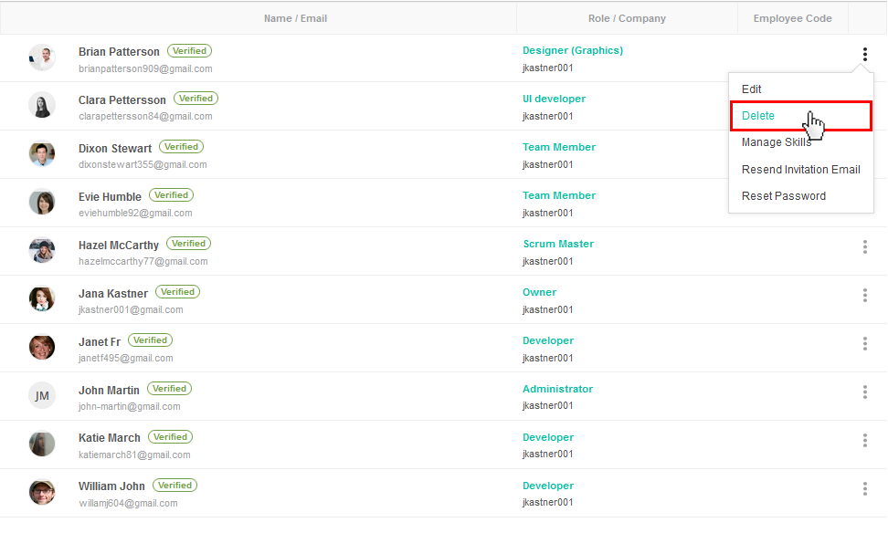Click the Scrum Master role link

point(558,244)
